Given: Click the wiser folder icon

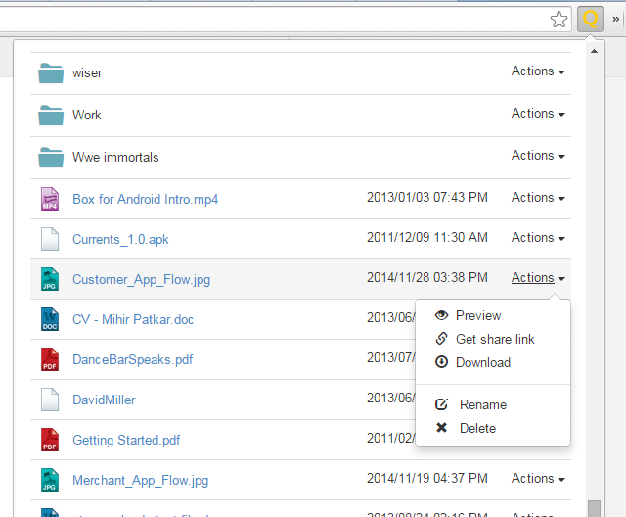Looking at the screenshot, I should coord(51,72).
